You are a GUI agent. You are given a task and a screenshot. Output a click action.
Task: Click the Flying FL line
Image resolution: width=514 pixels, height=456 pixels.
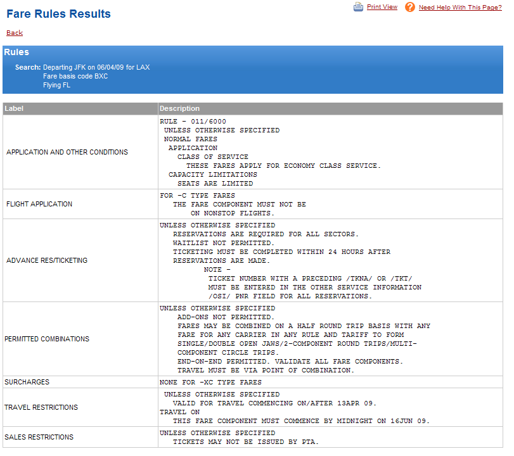[56, 85]
